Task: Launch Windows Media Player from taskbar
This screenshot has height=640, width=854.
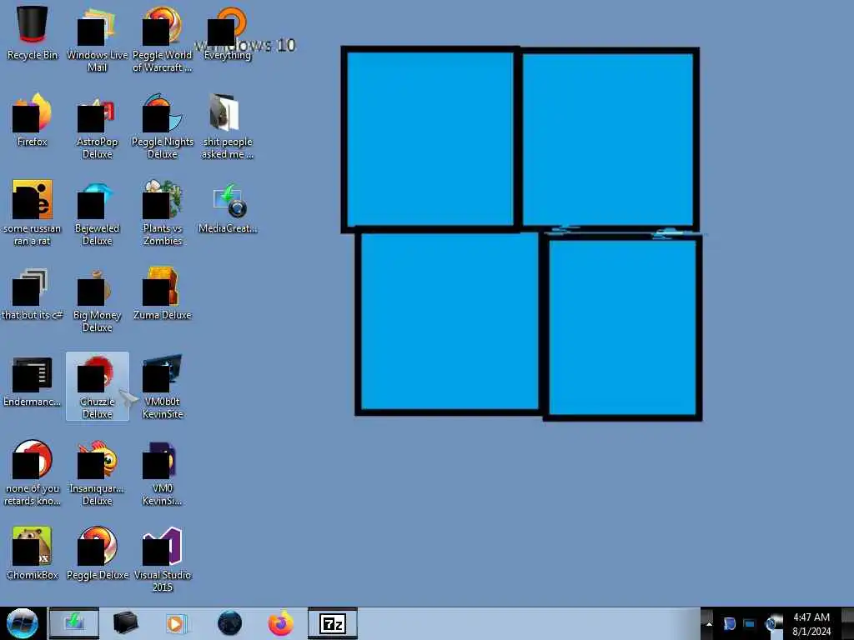Action: point(175,623)
